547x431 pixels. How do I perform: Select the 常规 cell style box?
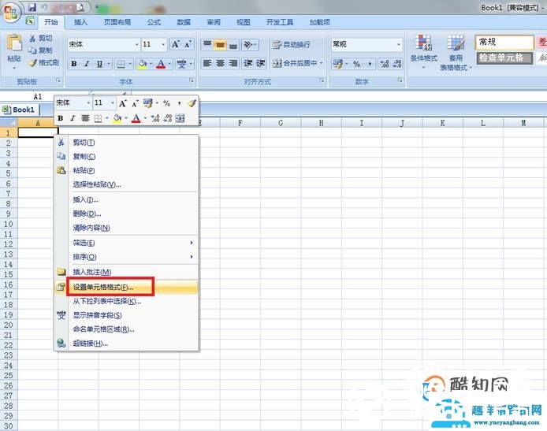pos(504,43)
